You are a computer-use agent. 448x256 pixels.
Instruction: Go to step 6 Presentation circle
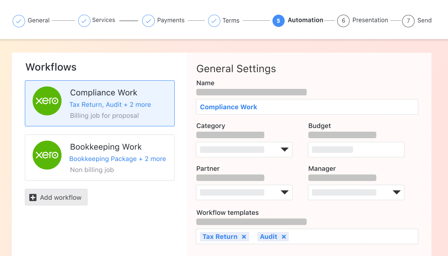[343, 21]
